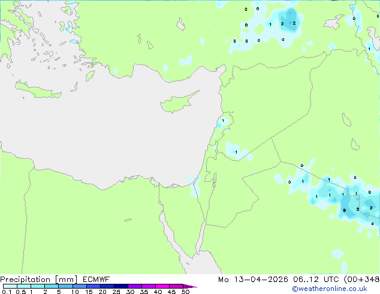This screenshot has height=294, width=380.
Task: Click the "(00+348" forecast offset text
Action: 361,280
